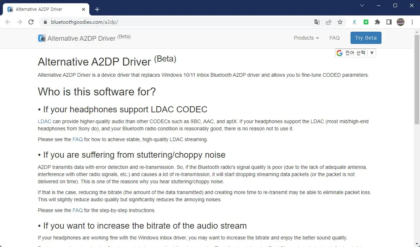Click the Try Beta button
The image size is (420, 247).
click(x=366, y=38)
